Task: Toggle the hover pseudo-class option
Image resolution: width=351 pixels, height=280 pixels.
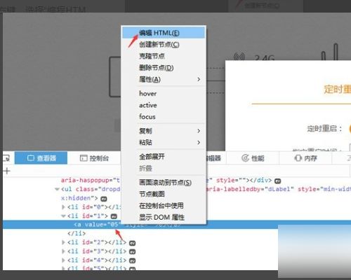Action: point(164,94)
